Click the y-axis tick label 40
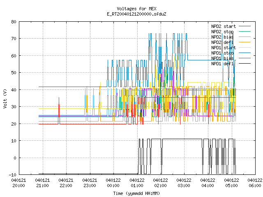The height and width of the screenshot is (197, 263). point(14,90)
